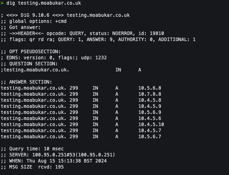Click the IP address 10.4.5.7
This screenshot has height=175, width=229.
150,130
